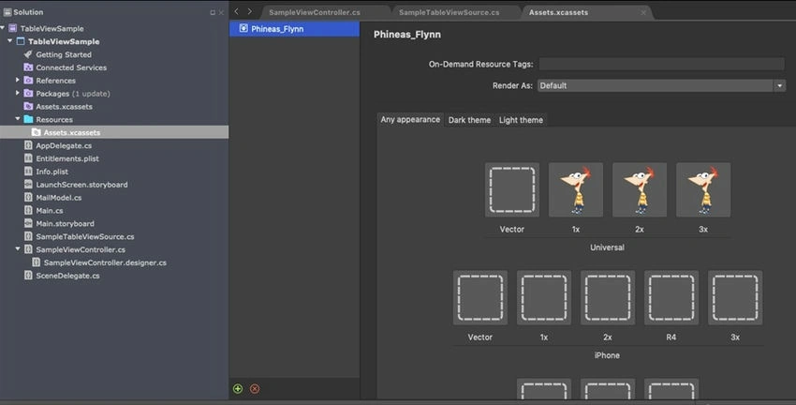Switch to the SampleTableViewSource.cs tab
Viewport: 796px width, 405px height.
coord(450,12)
